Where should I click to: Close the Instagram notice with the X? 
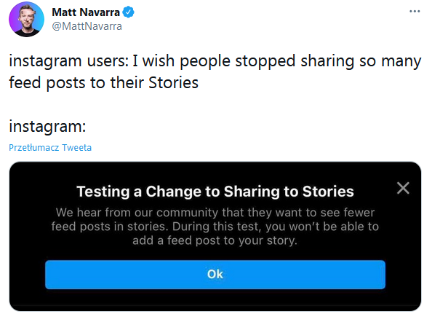[x=403, y=188]
